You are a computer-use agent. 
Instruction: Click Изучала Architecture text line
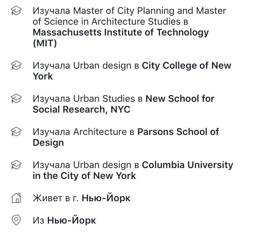click(84, 132)
